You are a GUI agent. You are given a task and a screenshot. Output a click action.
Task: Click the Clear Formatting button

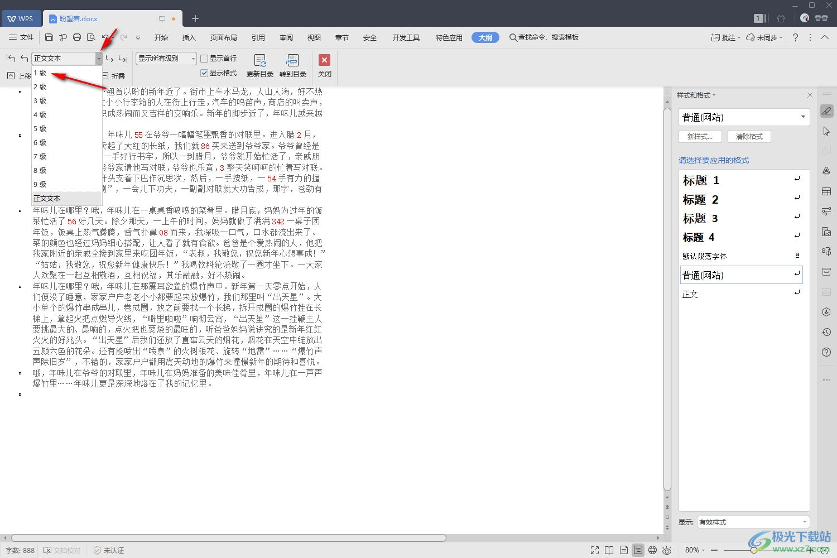tap(749, 136)
